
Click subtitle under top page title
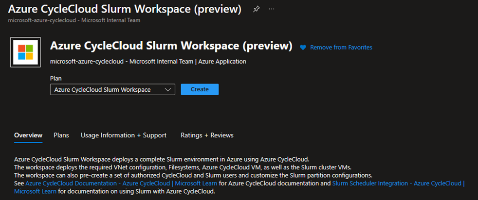(74, 20)
